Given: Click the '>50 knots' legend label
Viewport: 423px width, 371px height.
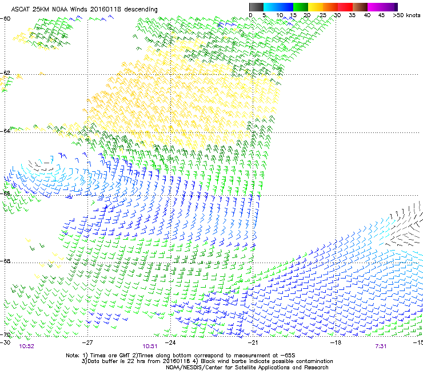Looking at the screenshot, I should (406, 15).
